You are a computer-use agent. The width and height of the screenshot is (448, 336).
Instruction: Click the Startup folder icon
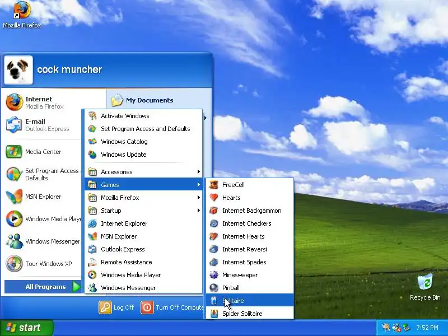[x=92, y=211]
